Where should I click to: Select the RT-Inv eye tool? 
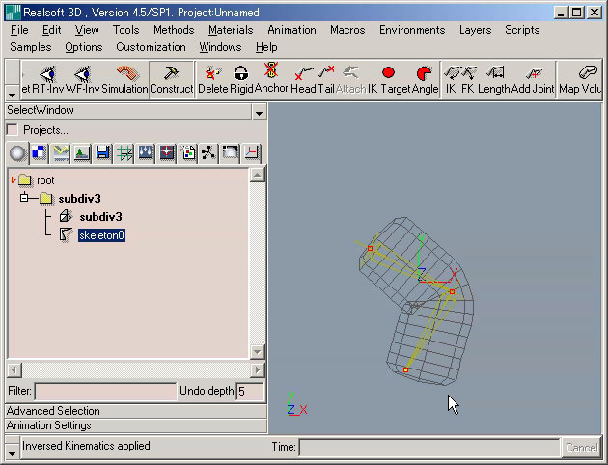coord(47,79)
